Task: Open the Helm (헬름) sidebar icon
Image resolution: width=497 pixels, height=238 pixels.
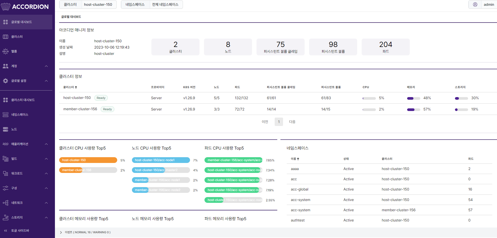Action: pyautogui.click(x=6, y=51)
